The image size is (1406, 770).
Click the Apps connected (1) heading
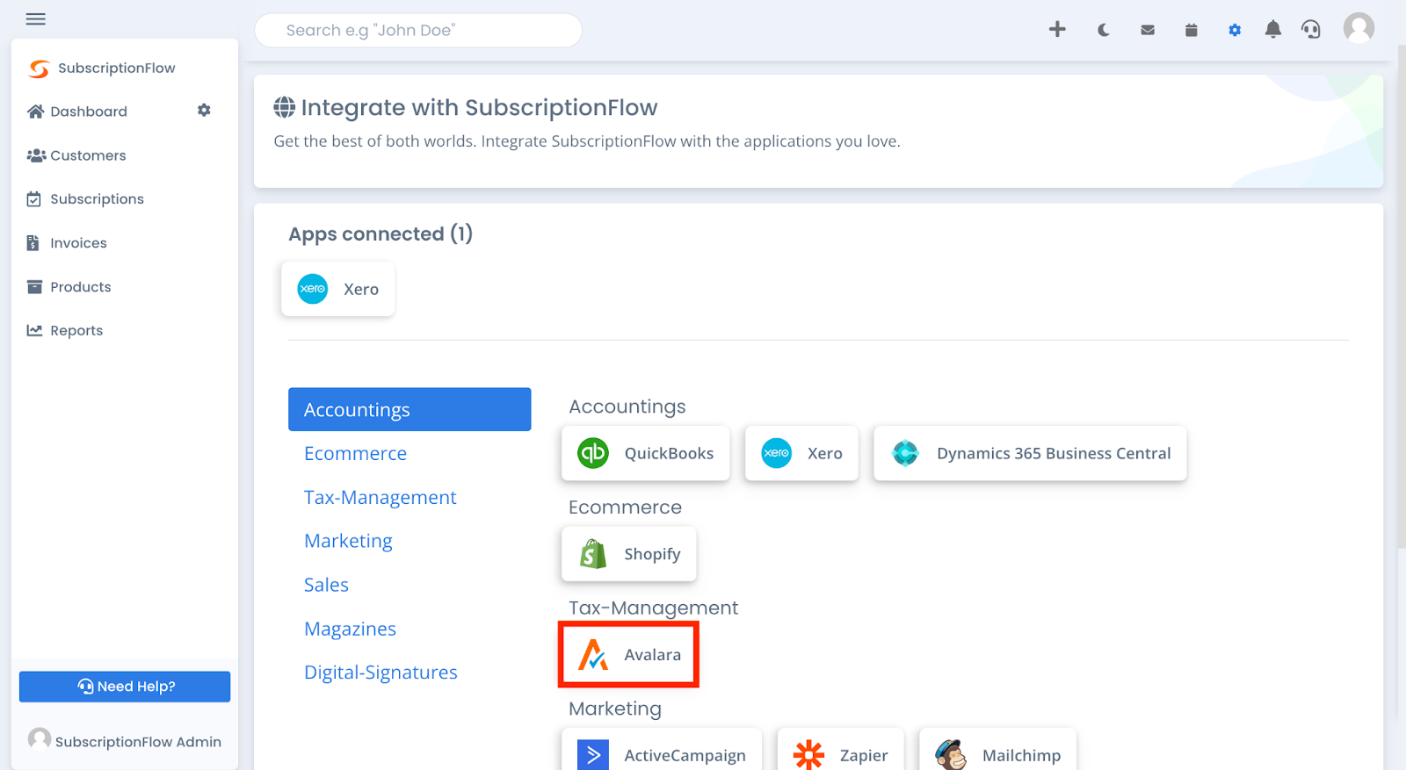pyautogui.click(x=380, y=234)
